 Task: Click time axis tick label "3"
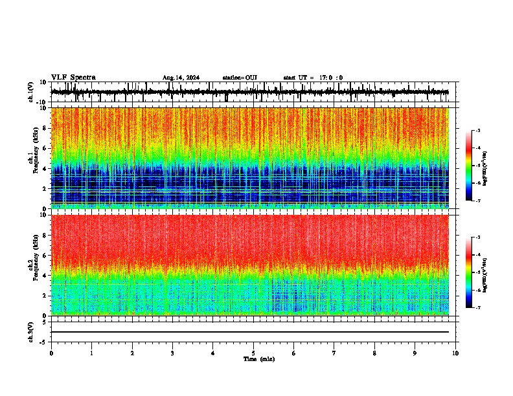pos(172,353)
